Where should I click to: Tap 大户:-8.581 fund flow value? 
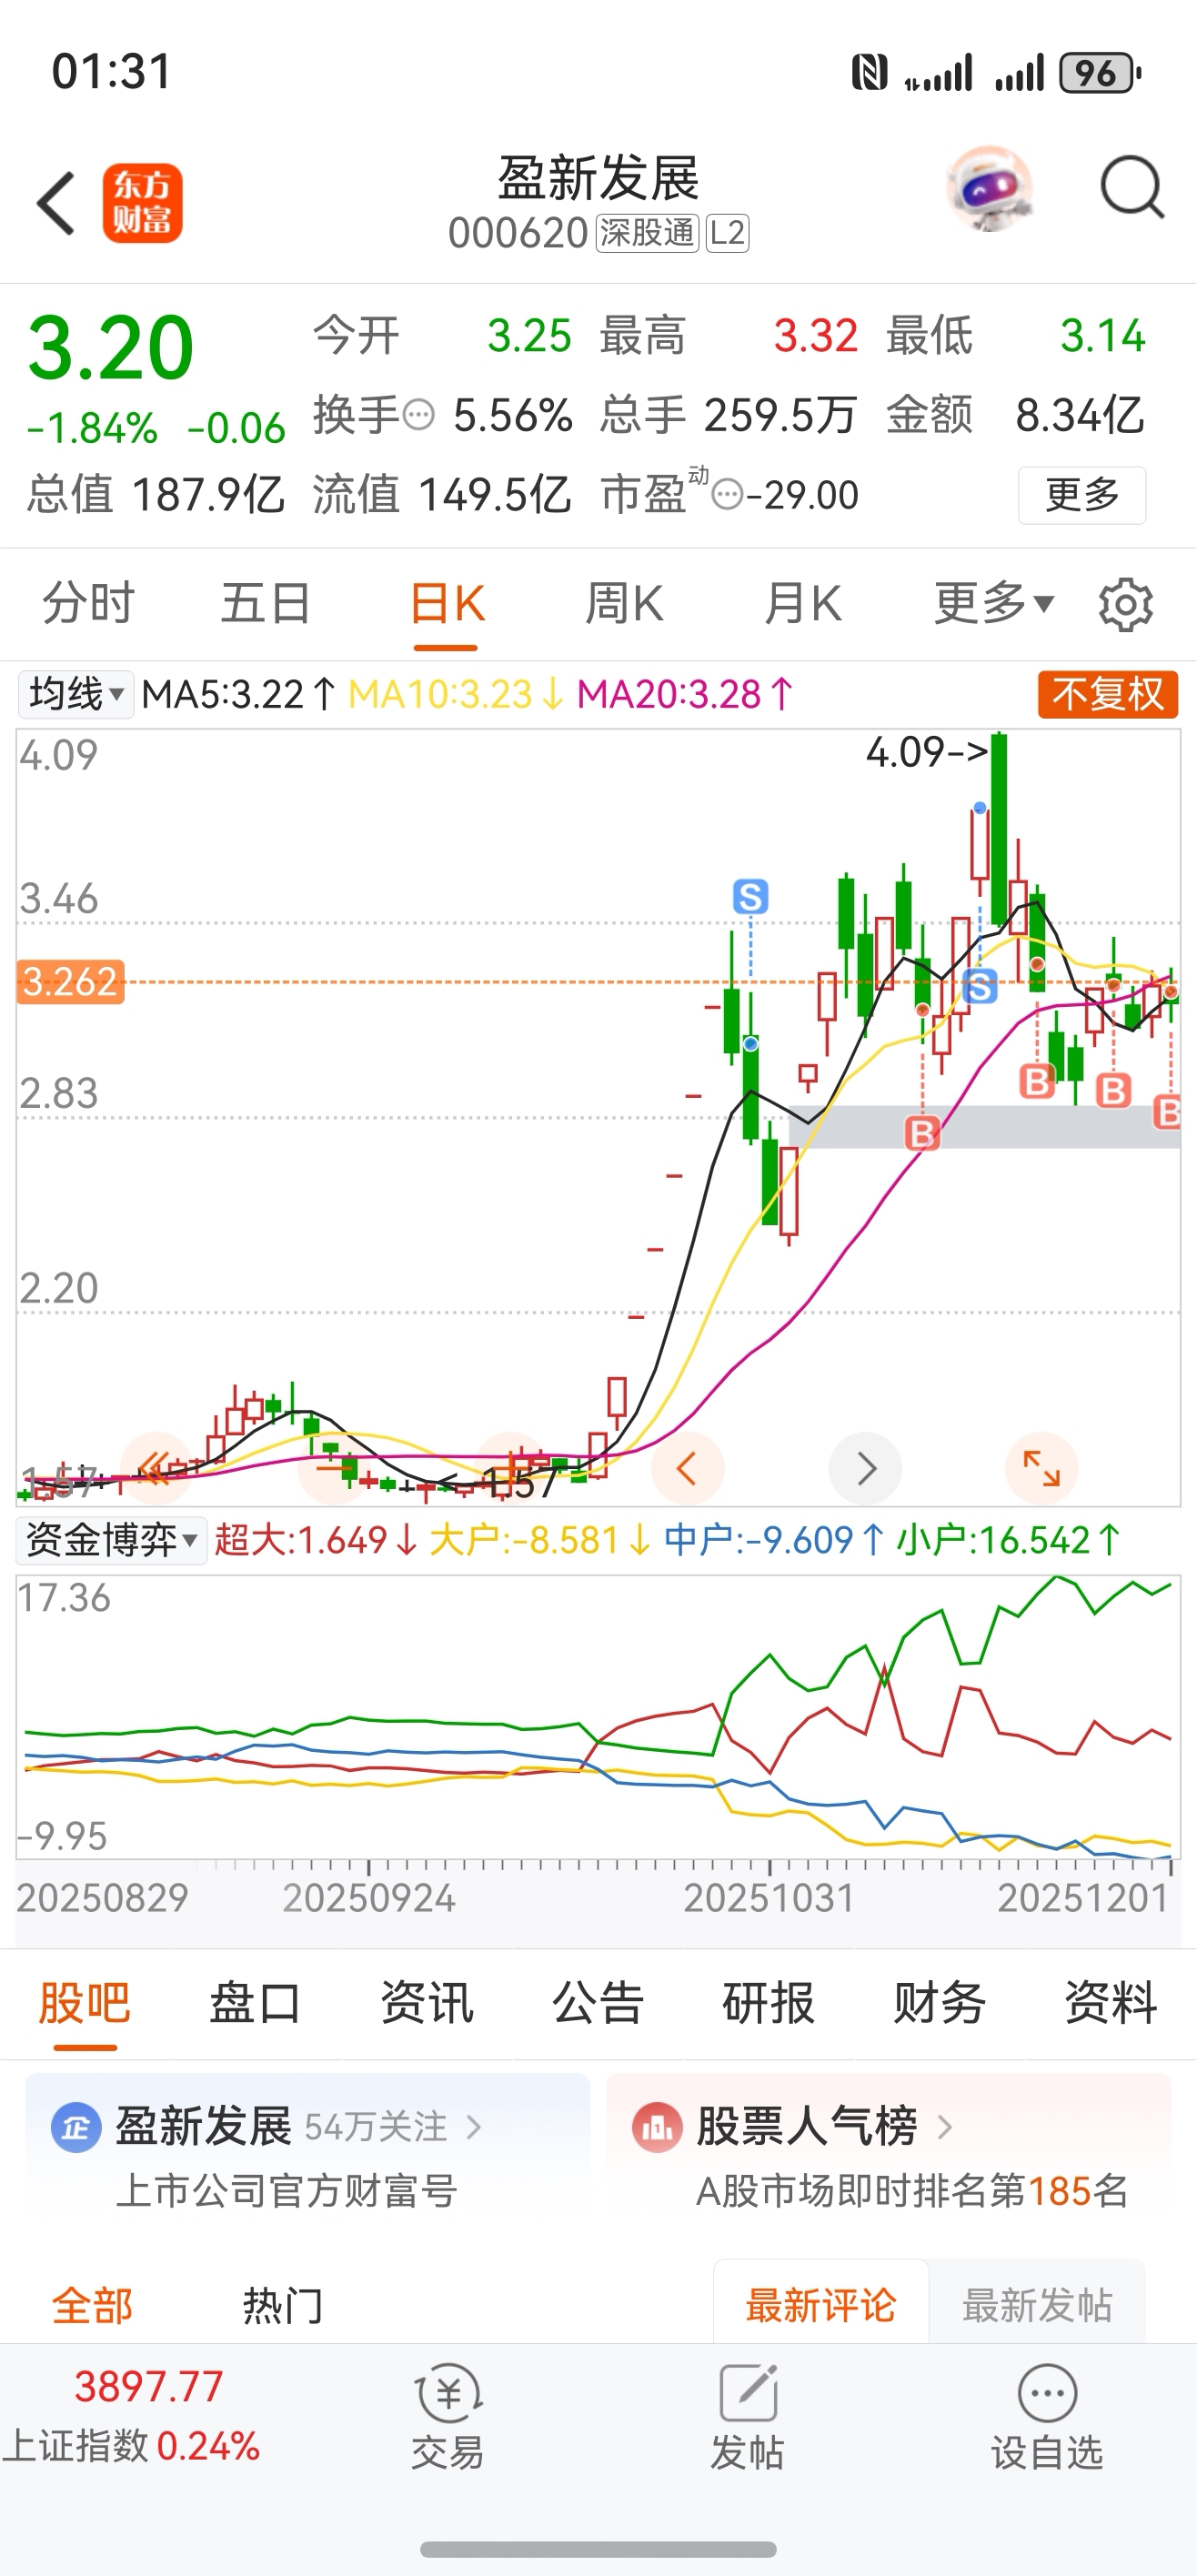pos(540,1540)
